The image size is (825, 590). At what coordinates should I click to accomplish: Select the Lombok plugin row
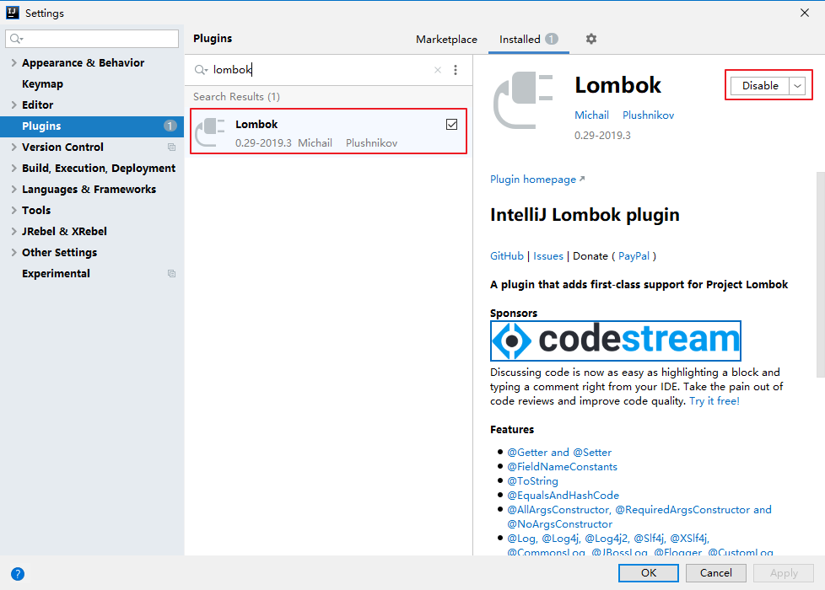(x=328, y=131)
